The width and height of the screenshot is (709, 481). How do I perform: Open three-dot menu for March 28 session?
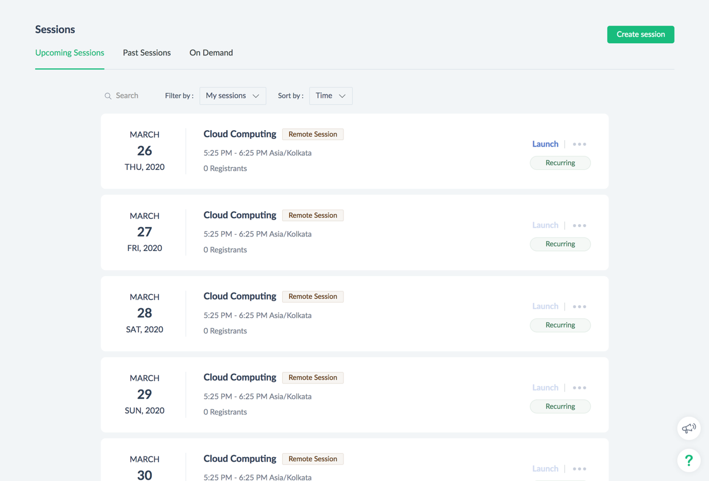(x=579, y=306)
